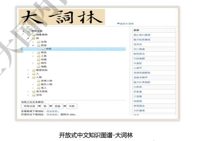Screen dimensions: 198x141
Task: Collapse the 药品 tree branch
Action: 33,45
